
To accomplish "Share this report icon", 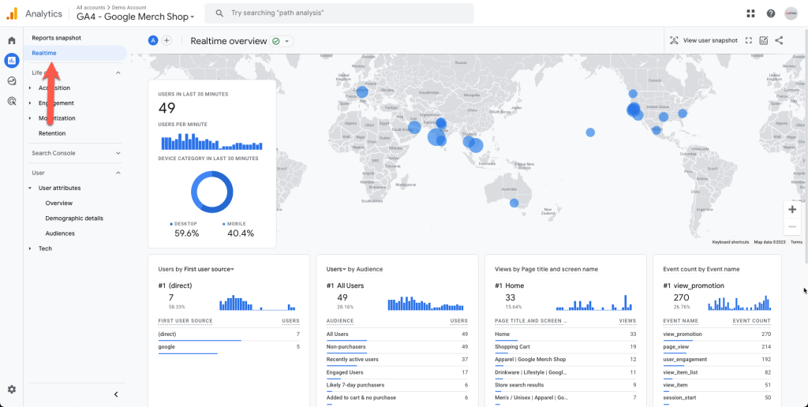I will tap(779, 41).
